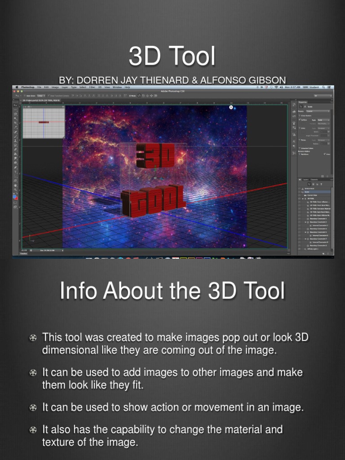Screen dimensions: 345x460
Task: Click the volume icon in menu bar
Action: pyautogui.click(x=281, y=87)
